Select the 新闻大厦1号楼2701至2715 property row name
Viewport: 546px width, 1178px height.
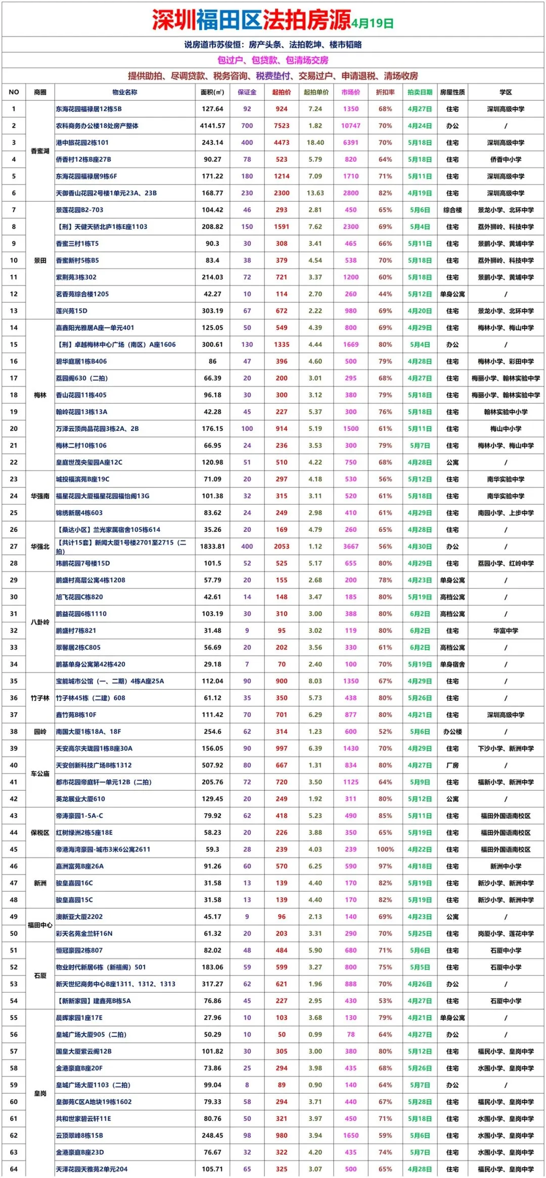(x=121, y=547)
